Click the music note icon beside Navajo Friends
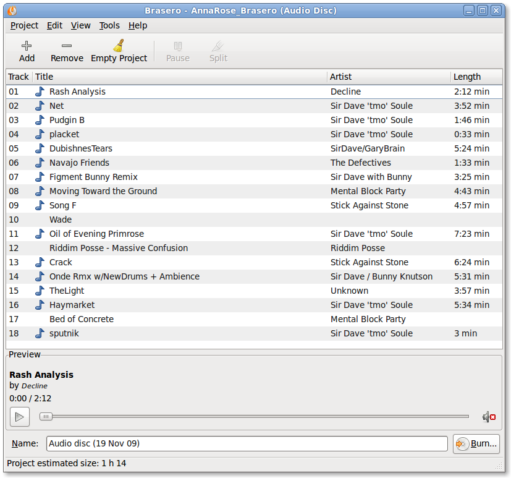Viewport: 511px width, 478px height. pyautogui.click(x=40, y=163)
